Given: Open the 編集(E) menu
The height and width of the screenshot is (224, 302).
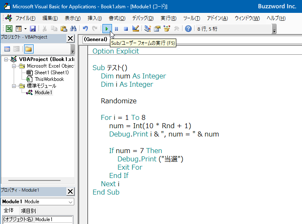Looking at the screenshot, I should [50, 18].
